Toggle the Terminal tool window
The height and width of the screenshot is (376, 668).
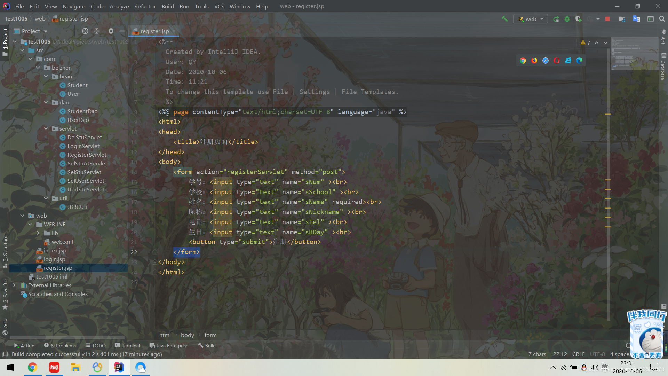pos(127,346)
